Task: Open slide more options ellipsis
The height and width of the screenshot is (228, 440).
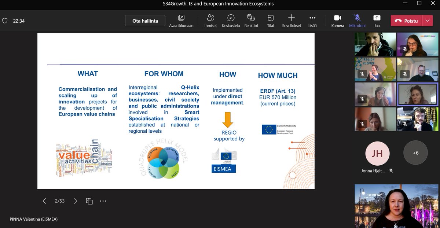Action: (103, 201)
